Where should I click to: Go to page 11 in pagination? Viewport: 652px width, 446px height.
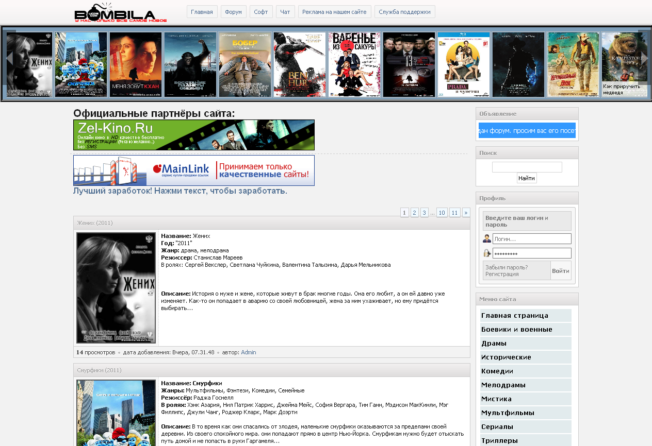pos(454,212)
